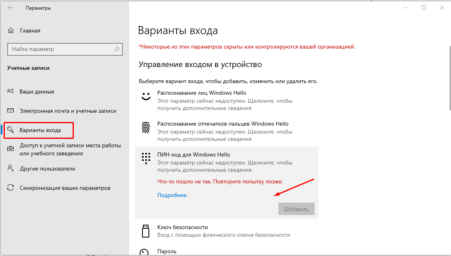Click the Ваши данные person-card icon

pyautogui.click(x=10, y=91)
